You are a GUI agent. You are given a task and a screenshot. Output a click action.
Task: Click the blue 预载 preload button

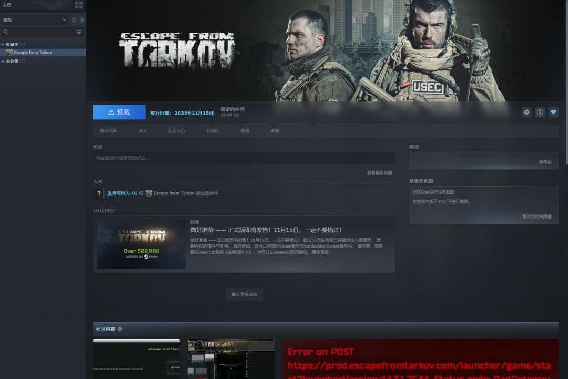point(119,112)
